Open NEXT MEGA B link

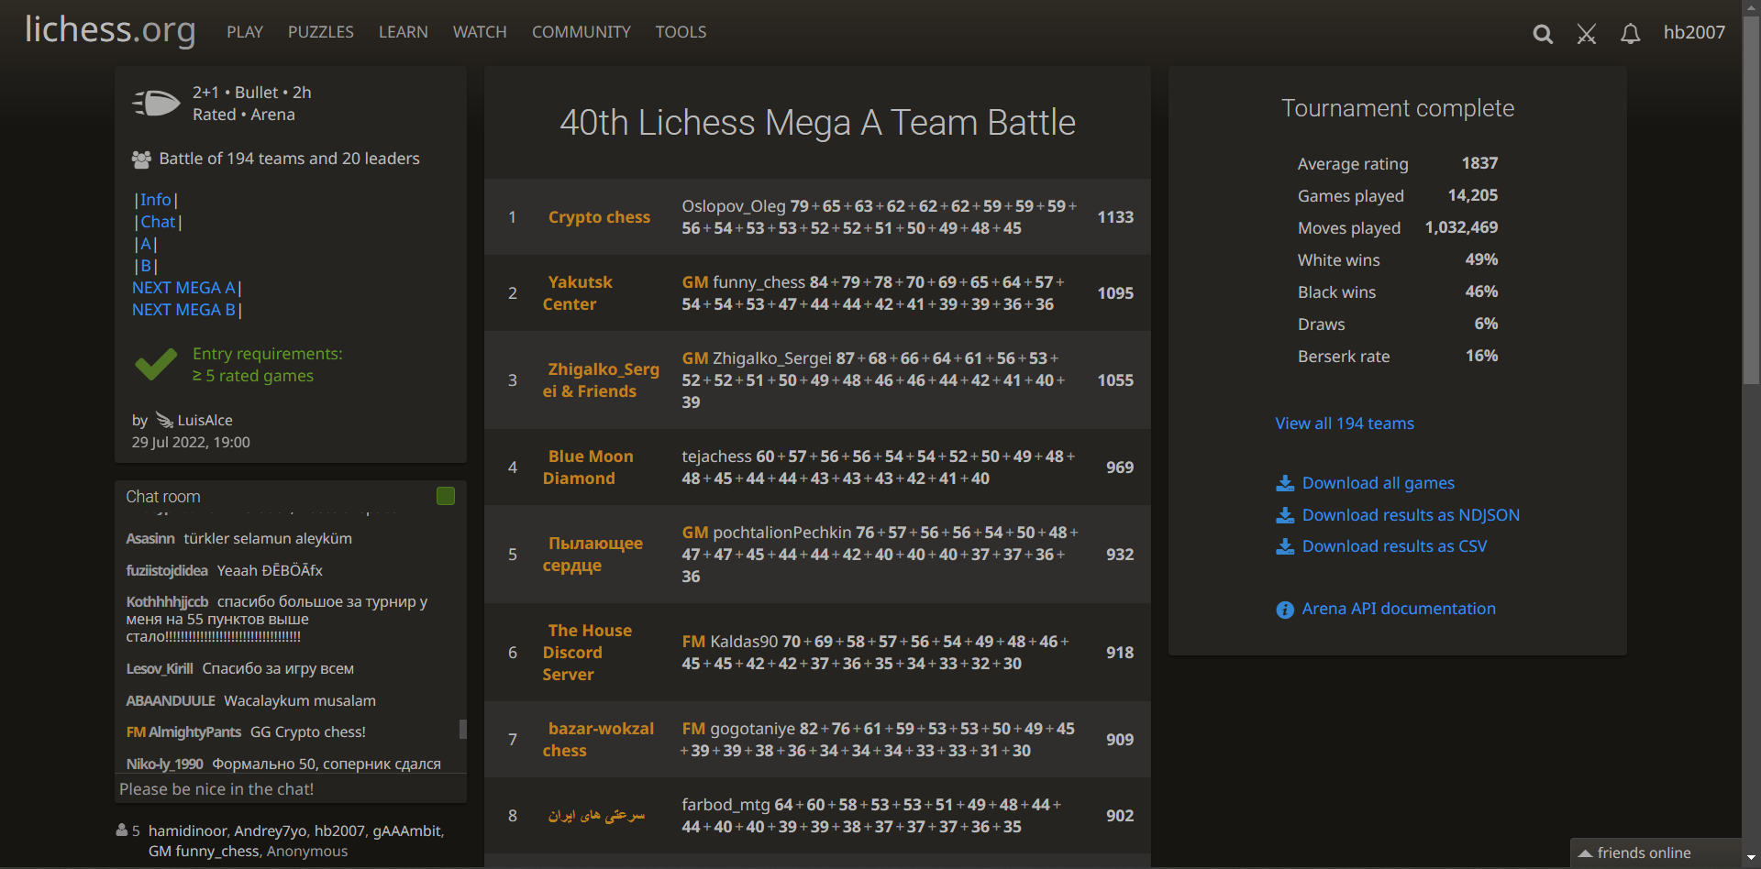click(183, 310)
